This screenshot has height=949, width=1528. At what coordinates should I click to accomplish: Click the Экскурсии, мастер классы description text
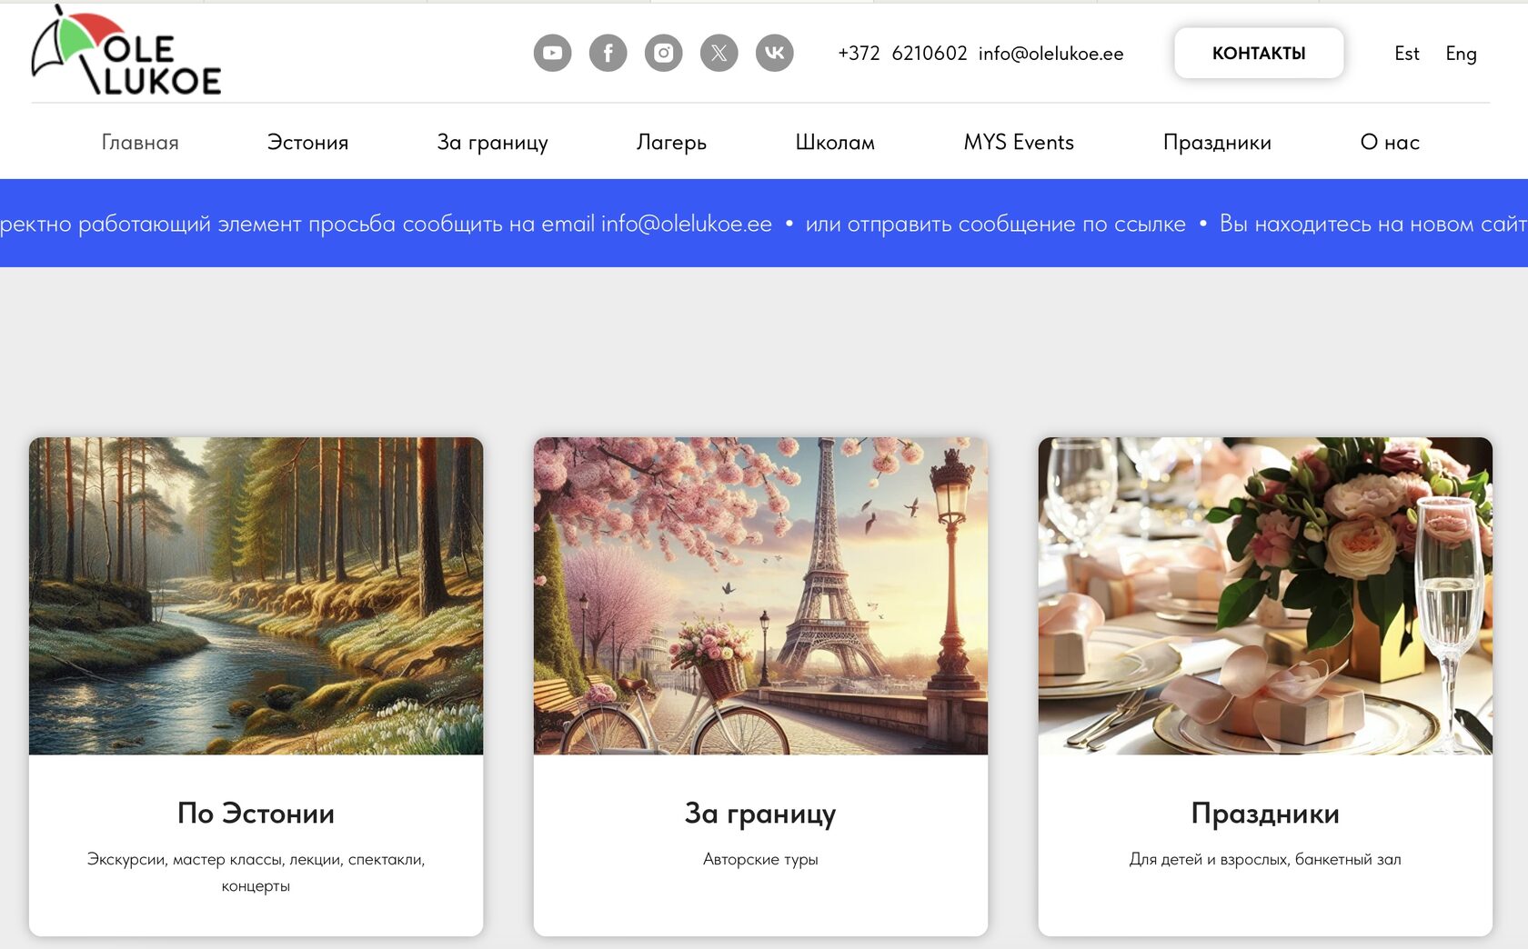pyautogui.click(x=256, y=873)
